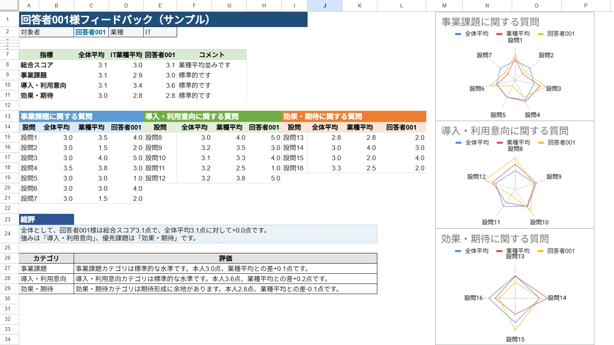Select column F header
Image resolution: width=614 pixels, height=345 pixels.
tap(194, 5)
